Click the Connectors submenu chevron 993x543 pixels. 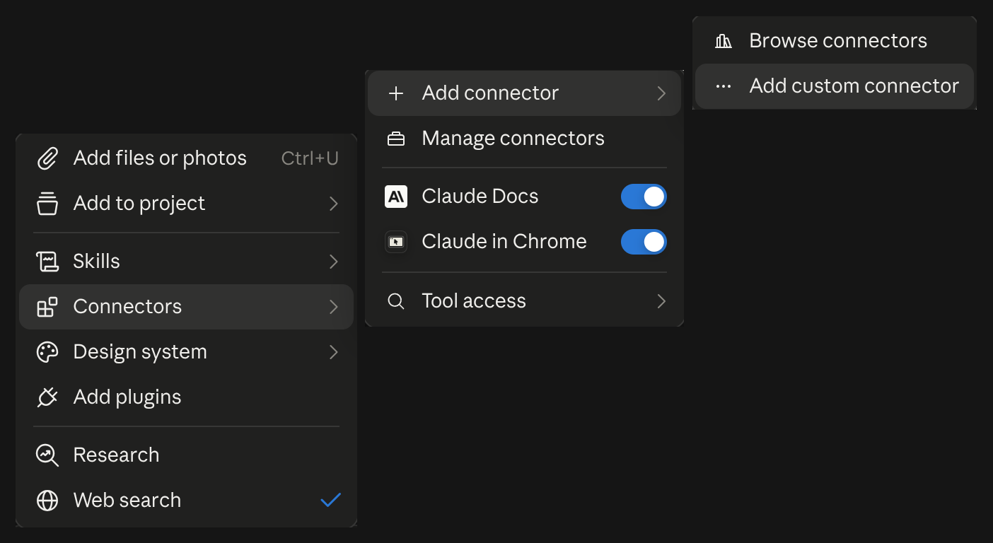pyautogui.click(x=334, y=307)
